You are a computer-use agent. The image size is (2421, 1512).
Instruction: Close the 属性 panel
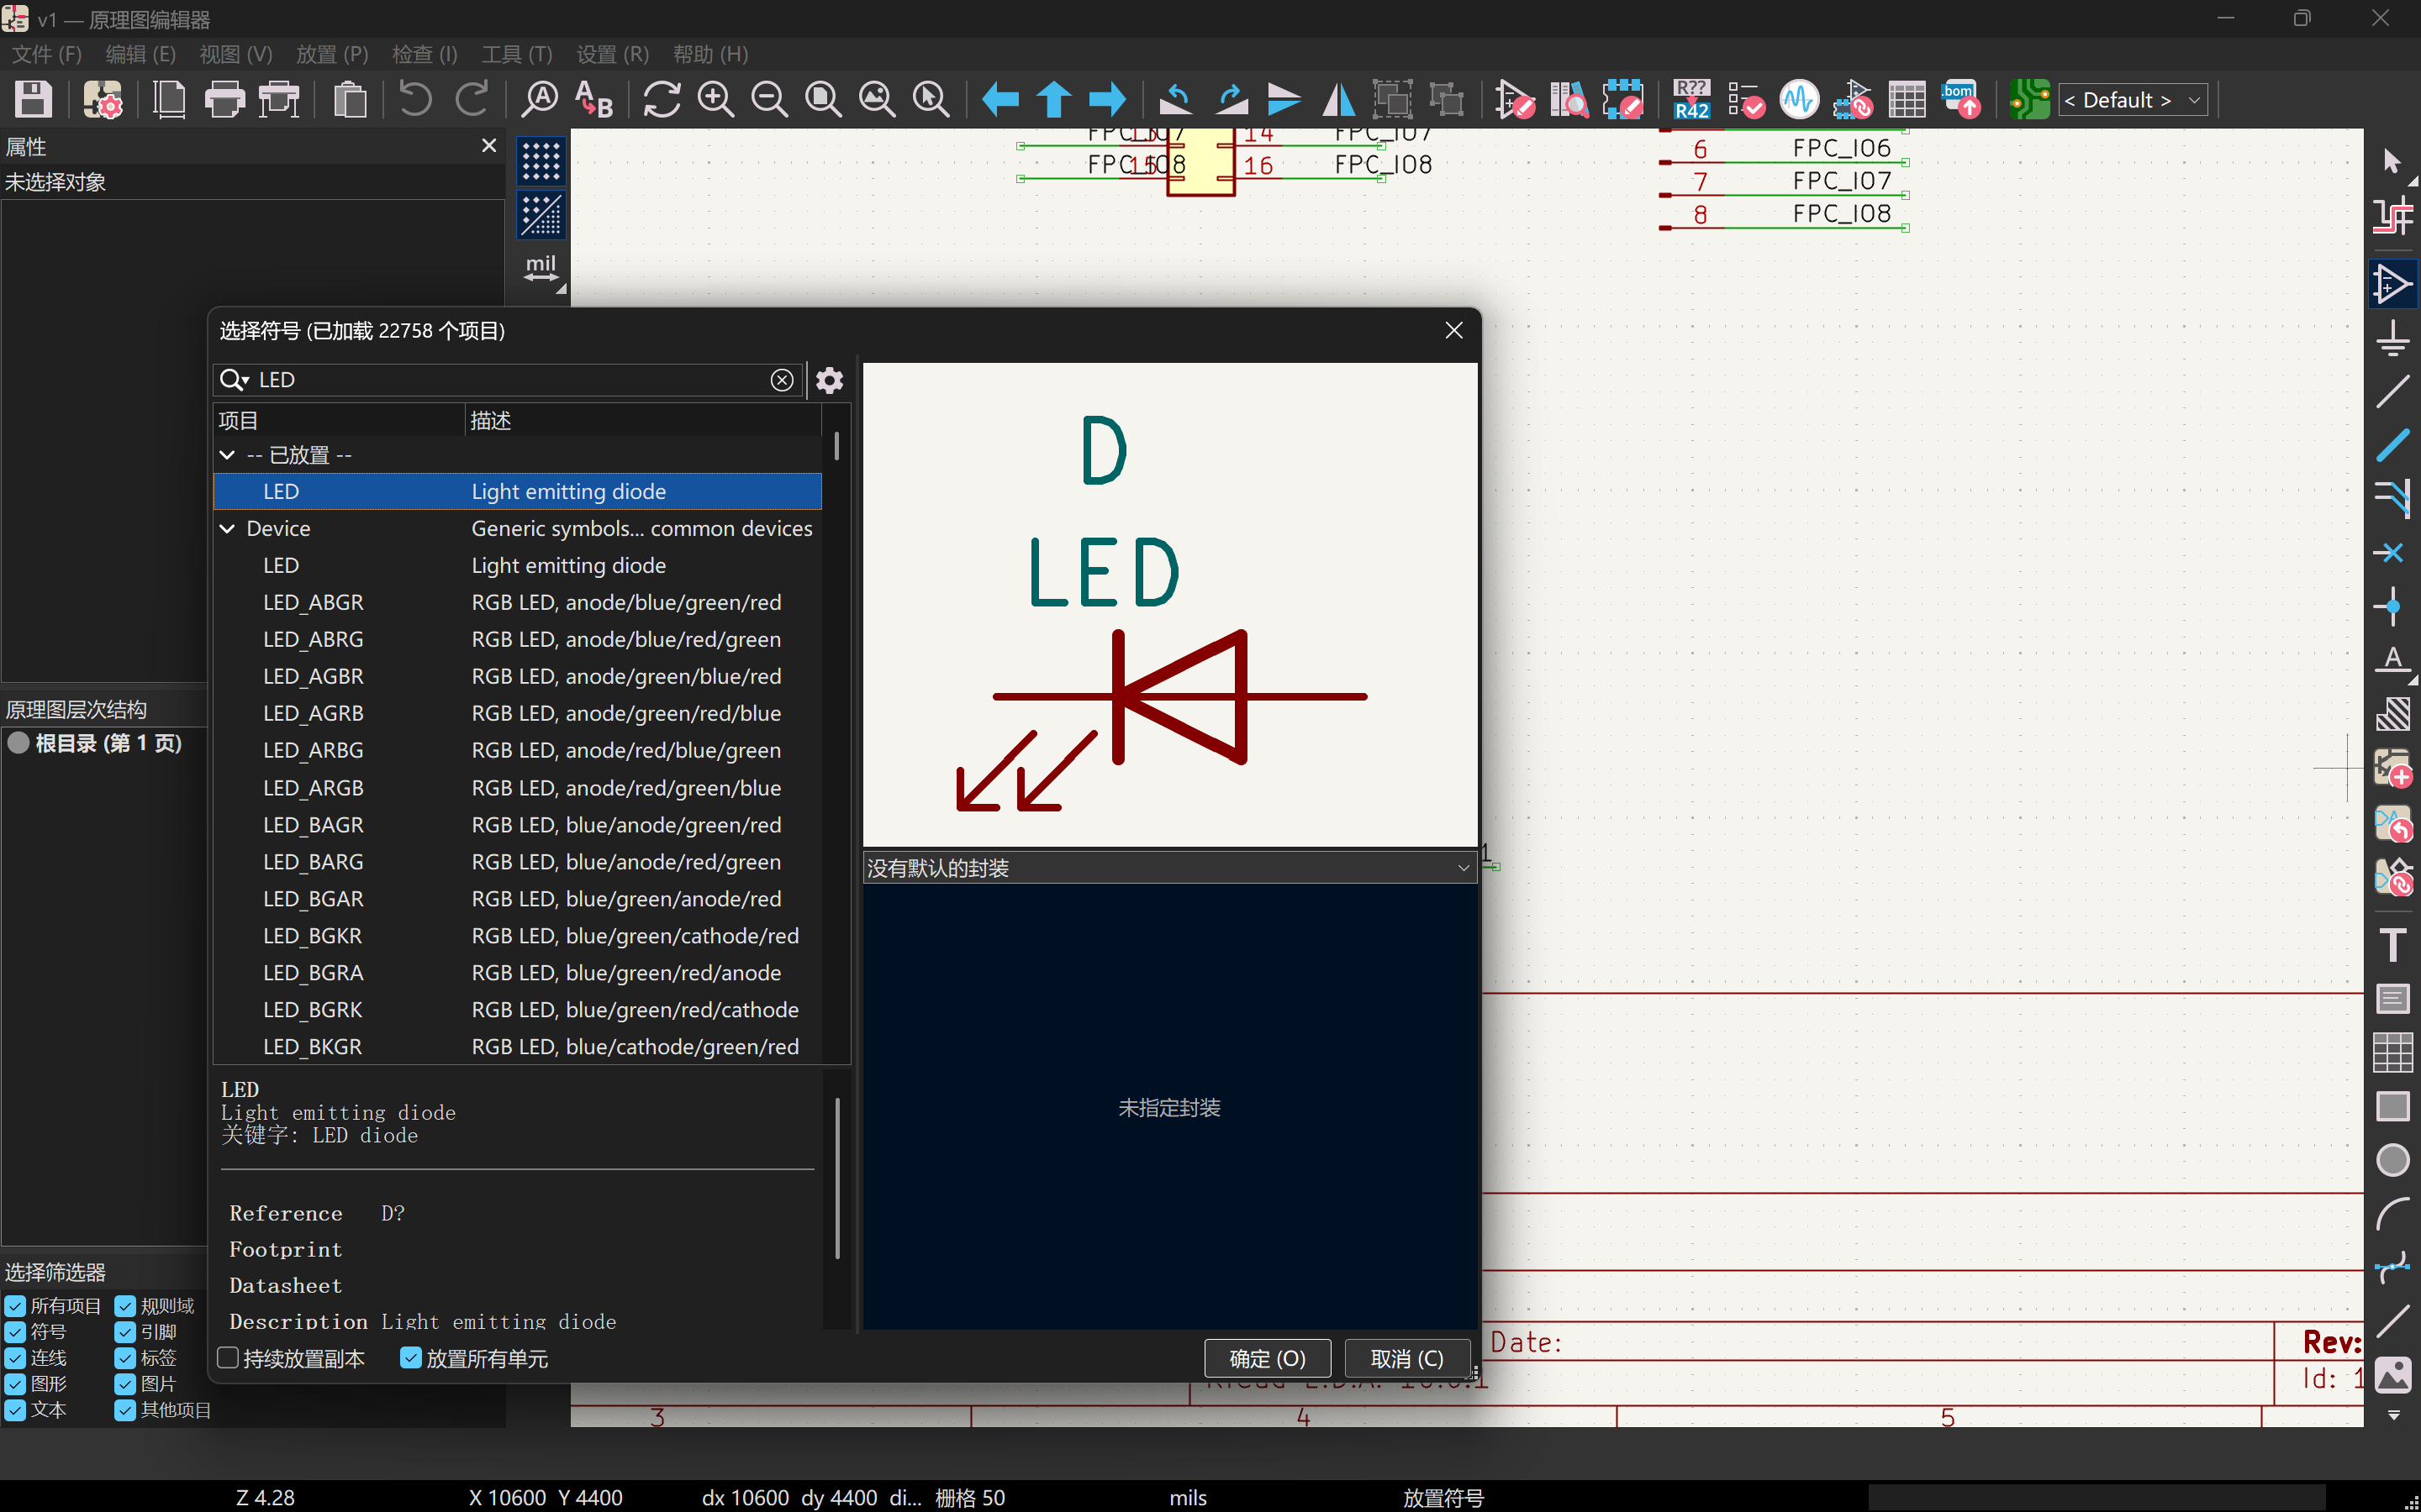[x=489, y=146]
